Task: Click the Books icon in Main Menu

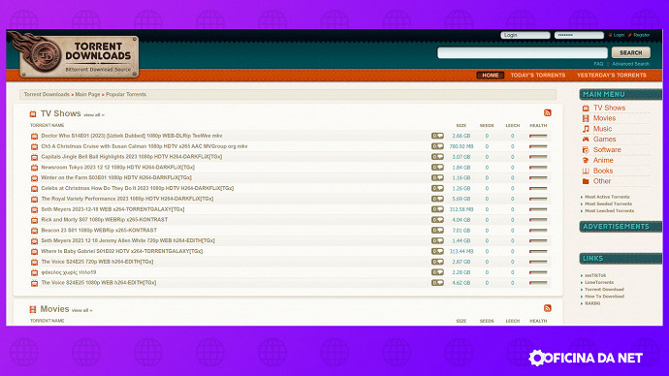Action: [586, 171]
